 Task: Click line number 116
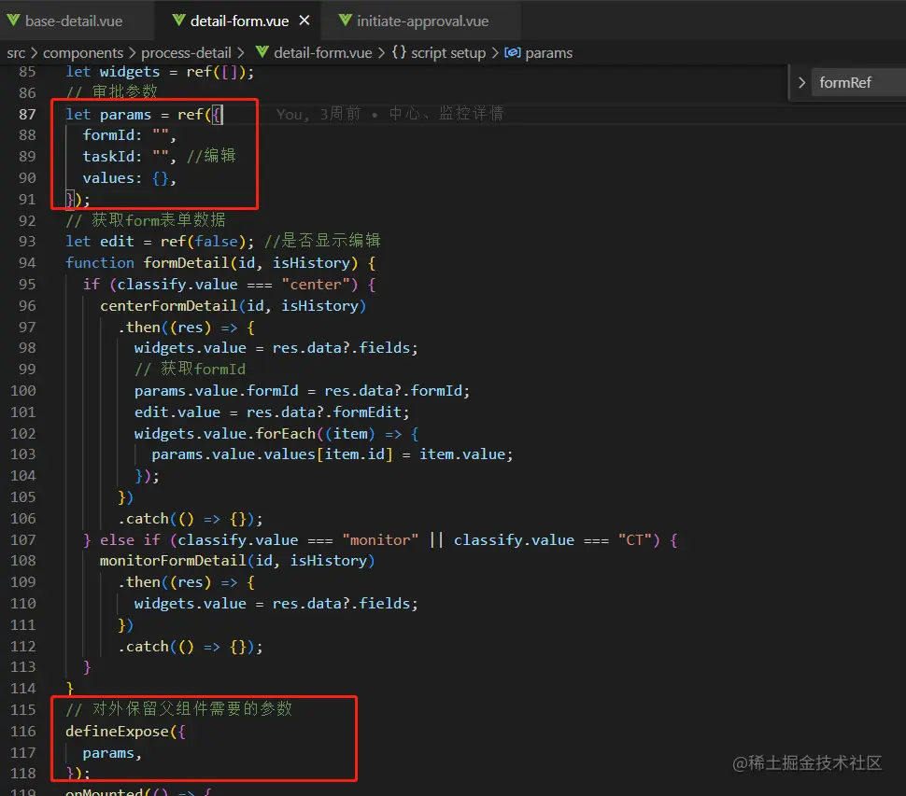(x=23, y=732)
